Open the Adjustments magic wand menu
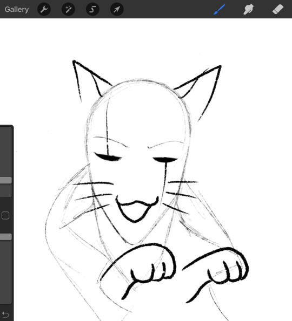The height and width of the screenshot is (321, 292). pyautogui.click(x=68, y=9)
